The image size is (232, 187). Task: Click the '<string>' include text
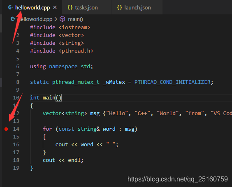point(71,43)
